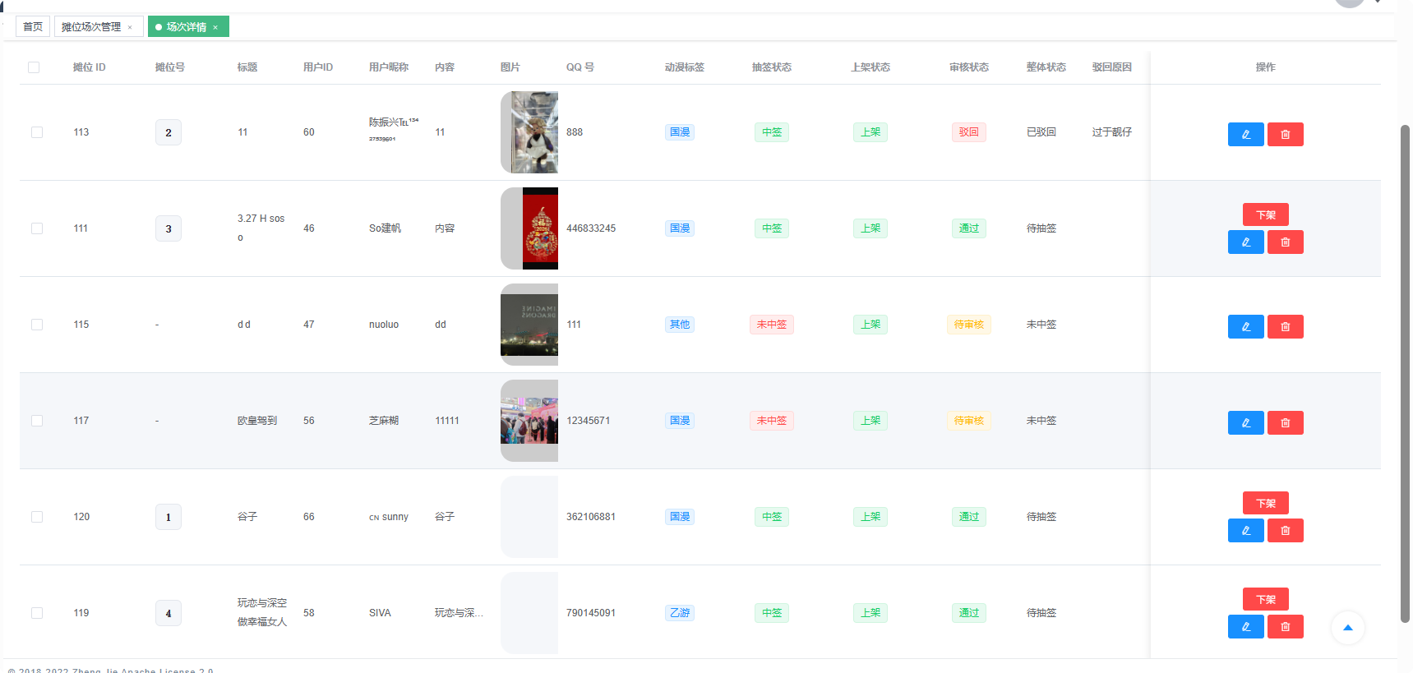Edit the row with booth ID 117
Viewport: 1413px width, 673px height.
click(x=1245, y=423)
